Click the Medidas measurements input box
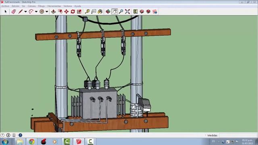Image resolution: width=258 pixels, height=145 pixels. click(x=238, y=135)
